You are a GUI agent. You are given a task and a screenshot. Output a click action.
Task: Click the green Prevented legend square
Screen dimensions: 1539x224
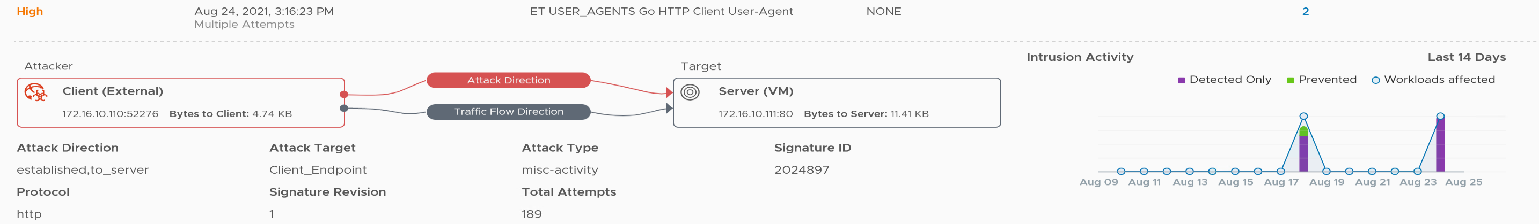point(1290,80)
